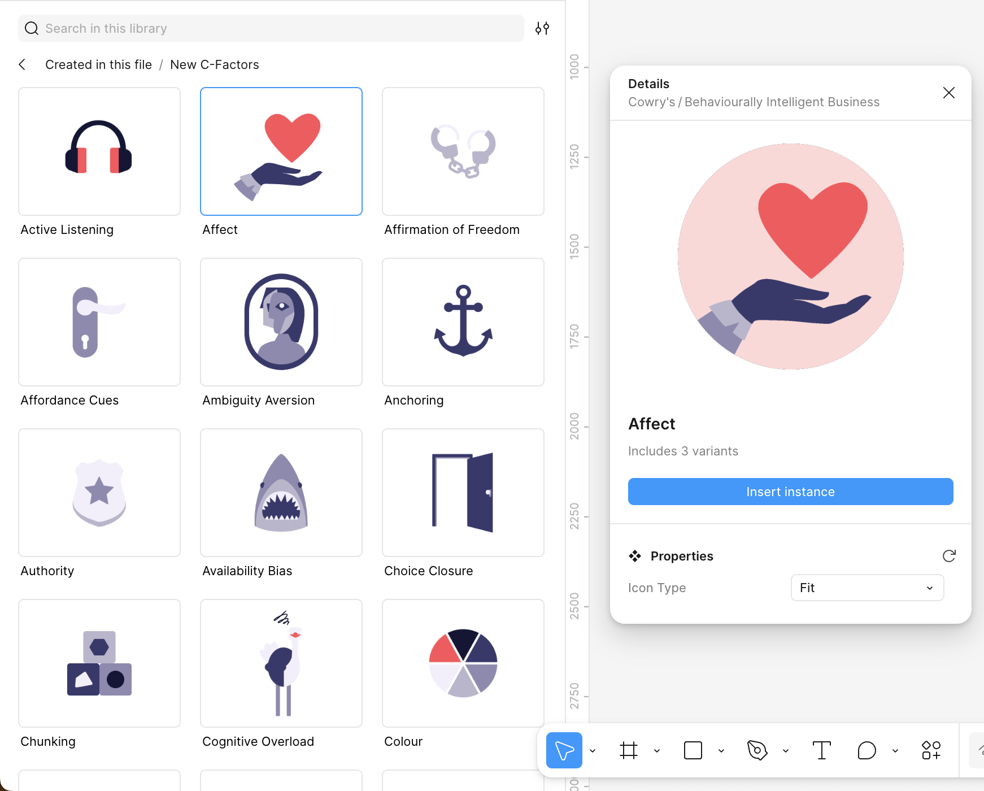Select the Cognitive Overload ostrich component
Image resolution: width=984 pixels, height=791 pixels.
pos(281,663)
